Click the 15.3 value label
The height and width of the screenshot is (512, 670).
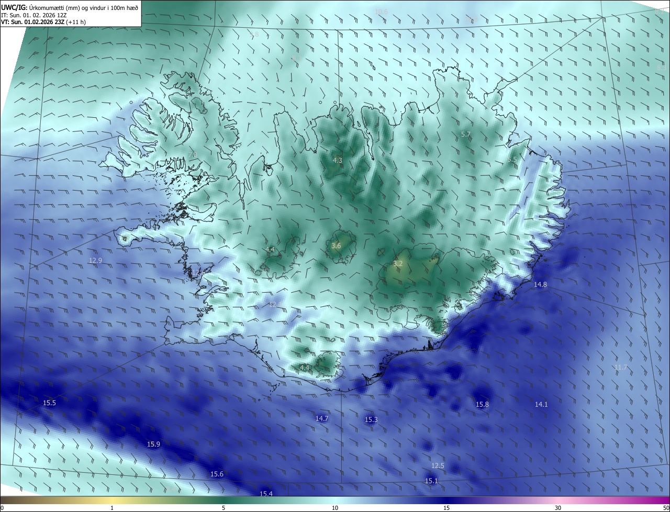[x=371, y=419]
